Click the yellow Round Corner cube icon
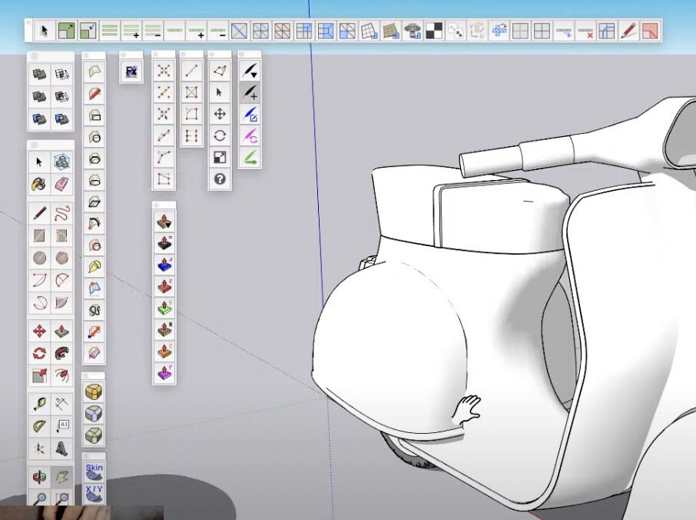 tap(94, 392)
